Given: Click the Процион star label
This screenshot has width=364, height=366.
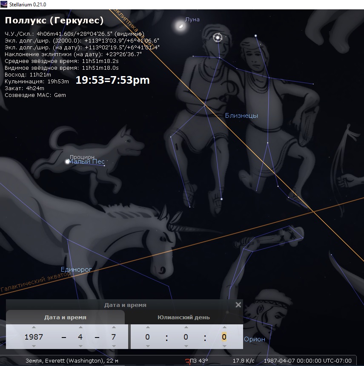Looking at the screenshot, I should pyautogui.click(x=82, y=156).
